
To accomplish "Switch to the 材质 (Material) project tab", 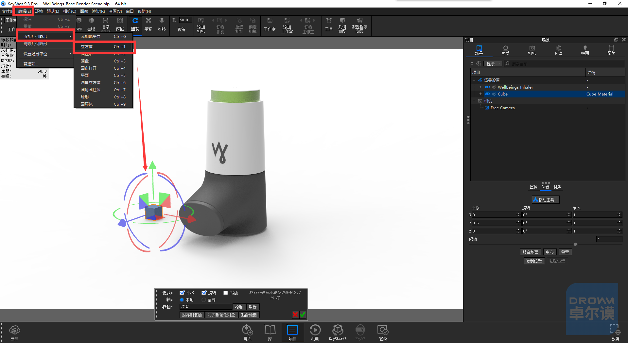I will (505, 50).
